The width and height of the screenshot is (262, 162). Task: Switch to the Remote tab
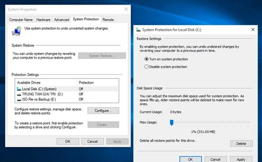point(108,20)
